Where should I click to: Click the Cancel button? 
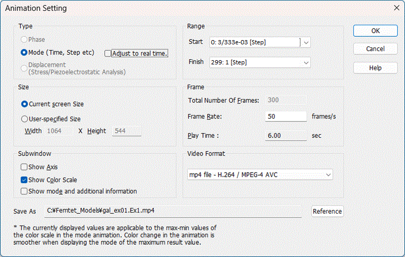375,49
